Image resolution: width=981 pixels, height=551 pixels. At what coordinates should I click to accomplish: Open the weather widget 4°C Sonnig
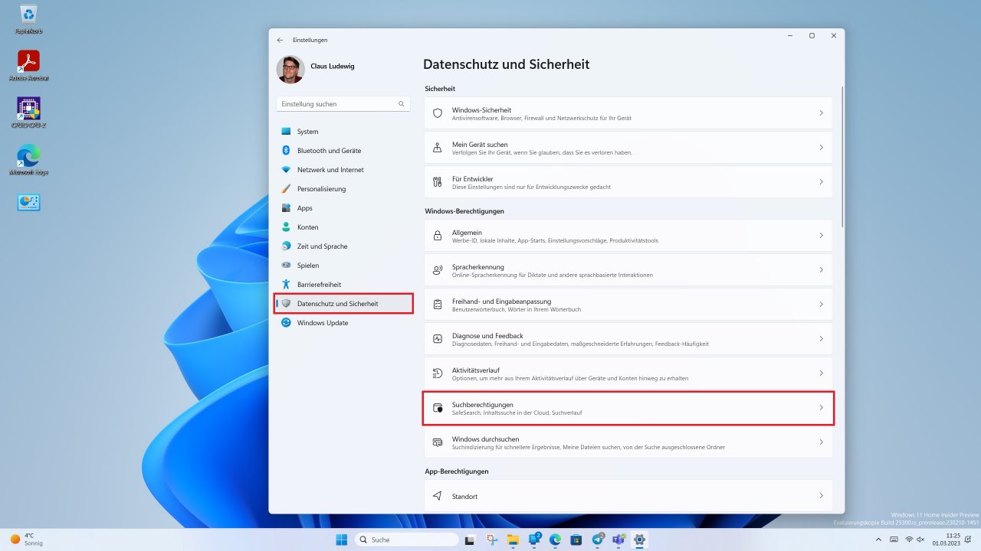[x=27, y=540]
